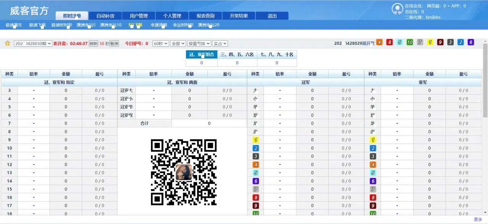The width and height of the screenshot is (488, 224).
Task: Click the blue number 2 ball in the draw results
Action: (461, 42)
